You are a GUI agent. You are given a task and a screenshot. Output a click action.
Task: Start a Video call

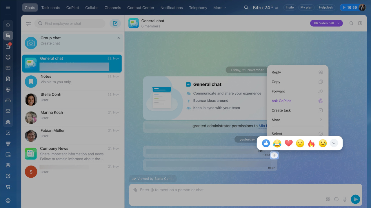click(323, 23)
